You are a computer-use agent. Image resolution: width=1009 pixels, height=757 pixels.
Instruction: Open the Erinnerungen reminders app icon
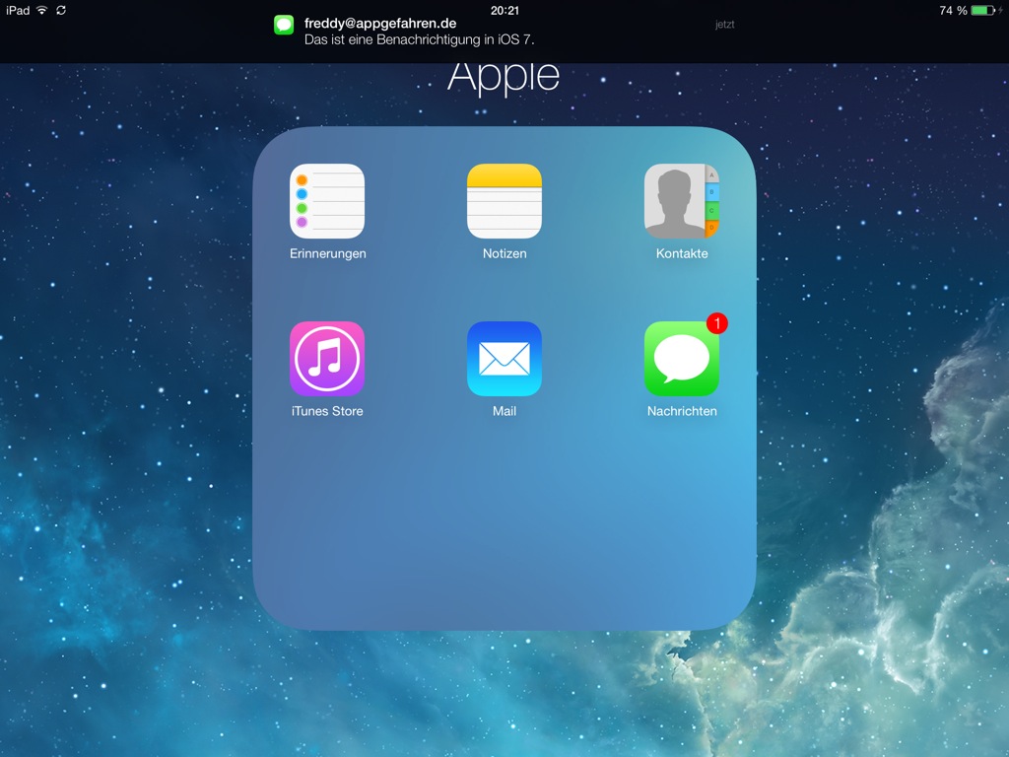(x=327, y=201)
